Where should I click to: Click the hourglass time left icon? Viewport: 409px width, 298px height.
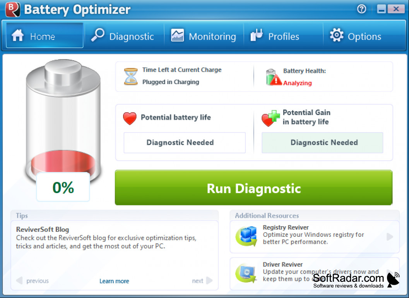coord(131,76)
